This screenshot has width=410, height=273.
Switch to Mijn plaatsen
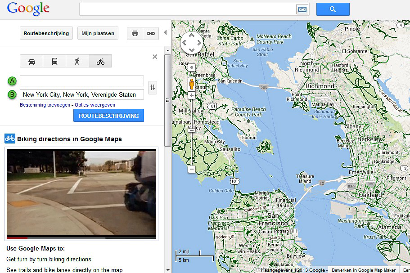(98, 33)
